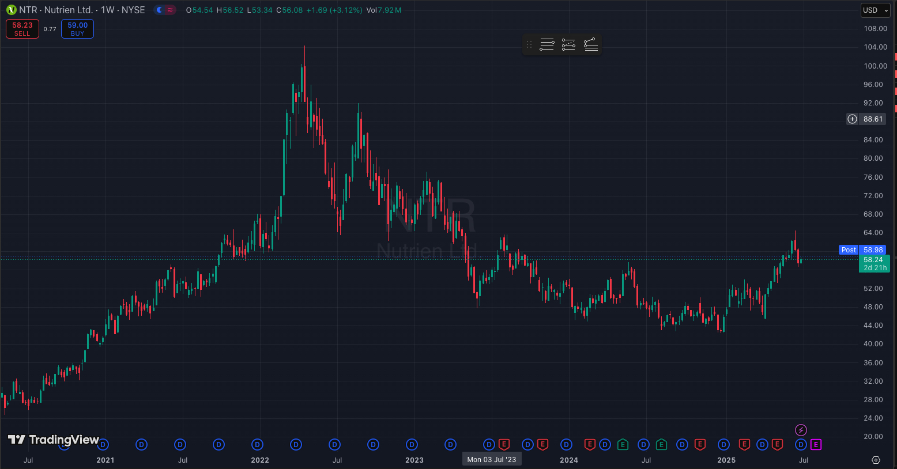Click the D dividend marker above 2023 label
The width and height of the screenshot is (897, 469).
click(412, 444)
